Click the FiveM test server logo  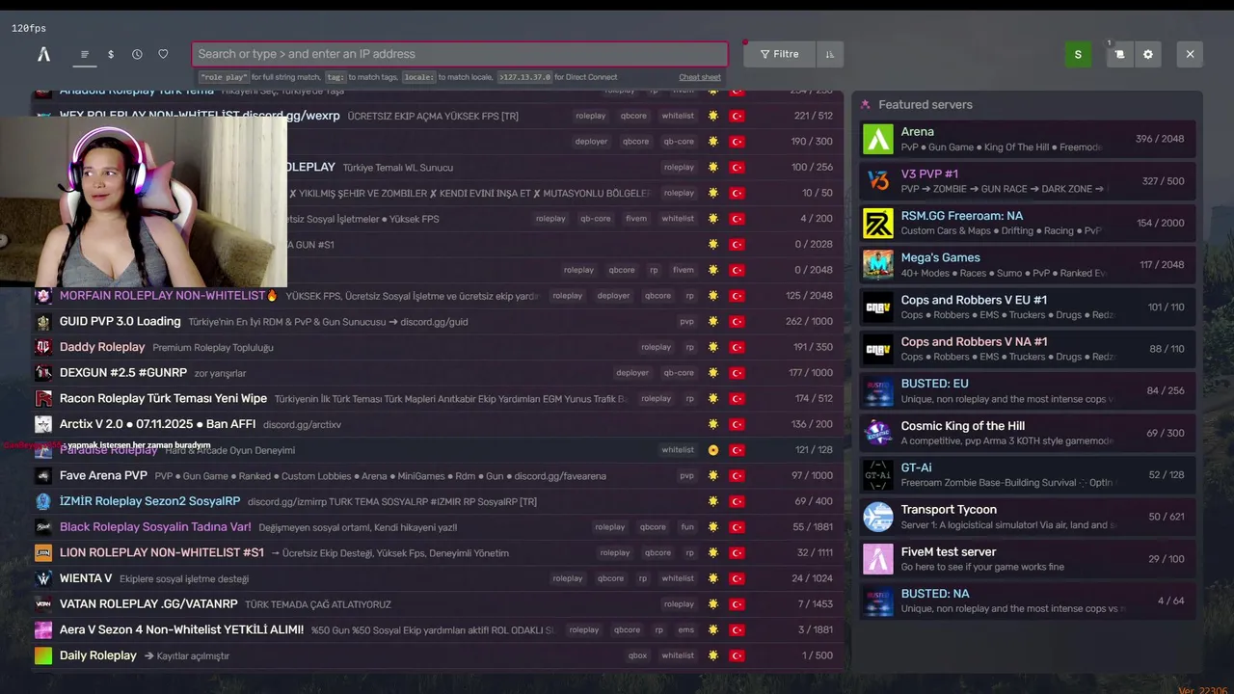878,559
